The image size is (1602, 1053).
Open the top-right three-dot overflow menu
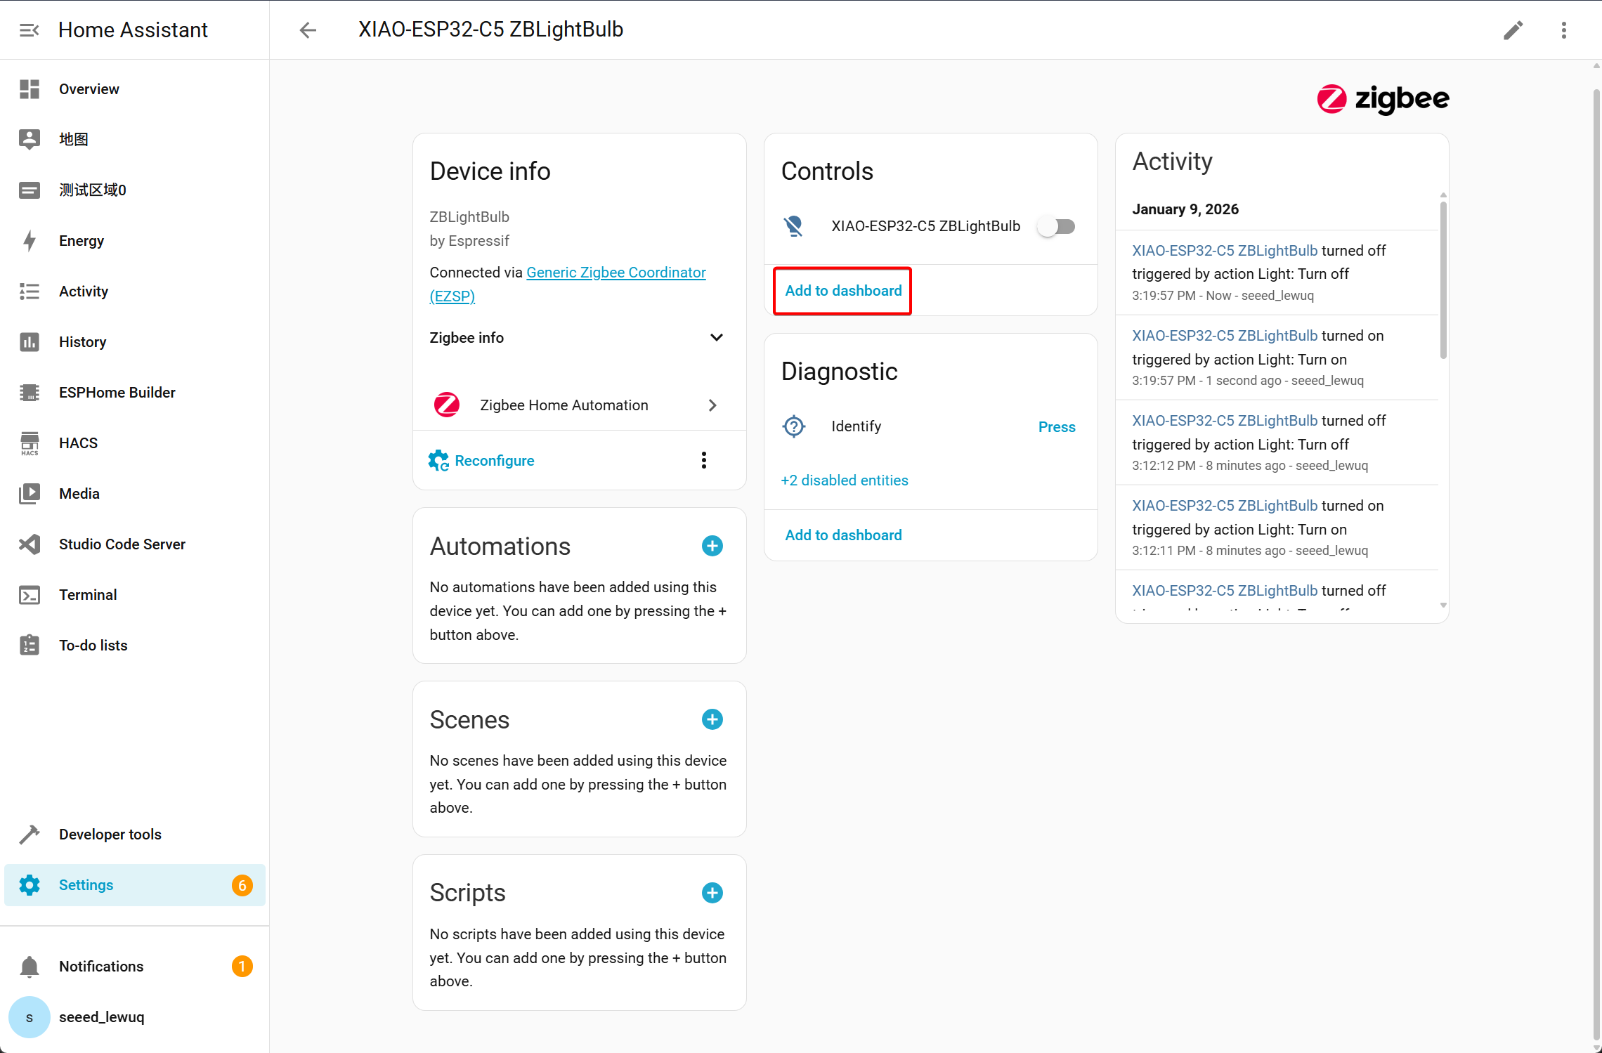coord(1563,30)
